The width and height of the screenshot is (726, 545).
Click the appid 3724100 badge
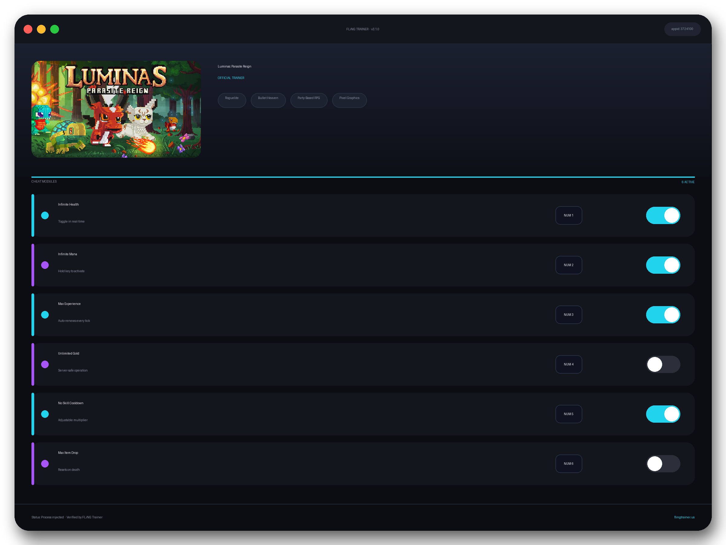point(682,29)
